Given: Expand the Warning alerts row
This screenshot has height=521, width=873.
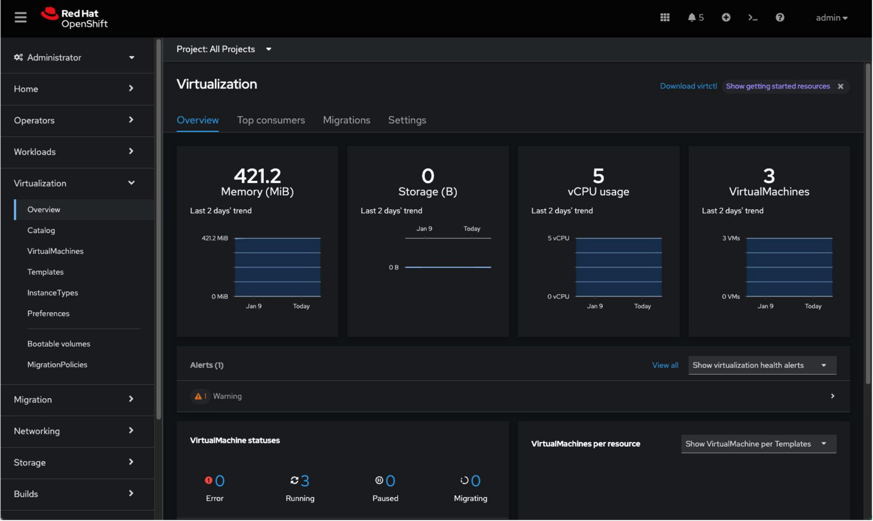Looking at the screenshot, I should coord(832,396).
